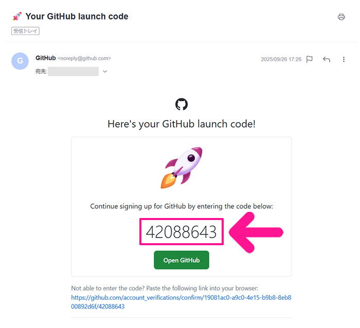Reply using the curved arrow icon
360x328 pixels.
[x=327, y=59]
